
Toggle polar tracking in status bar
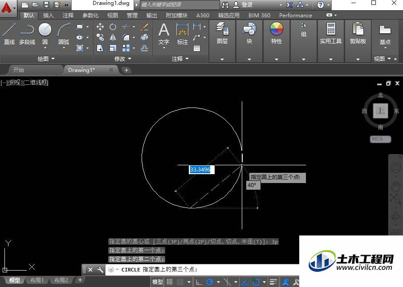210,282
